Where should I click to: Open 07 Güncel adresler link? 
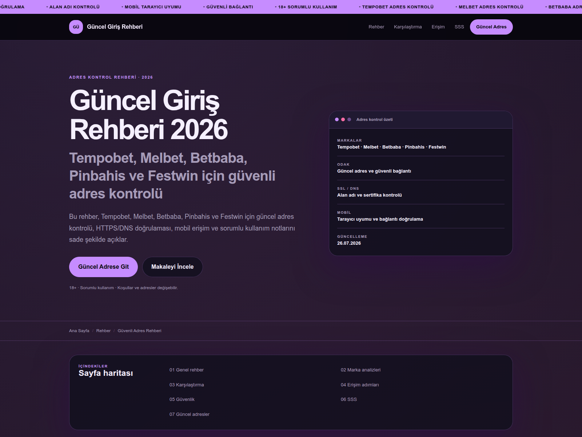[190, 414]
